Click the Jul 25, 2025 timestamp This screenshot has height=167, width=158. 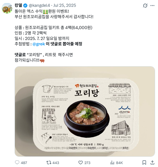65,6
